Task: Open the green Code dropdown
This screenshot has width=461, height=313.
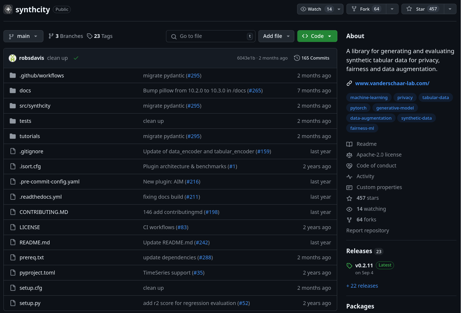Action: pyautogui.click(x=317, y=36)
